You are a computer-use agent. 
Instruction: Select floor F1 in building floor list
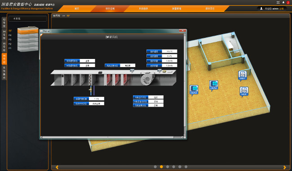click(x=10, y=48)
